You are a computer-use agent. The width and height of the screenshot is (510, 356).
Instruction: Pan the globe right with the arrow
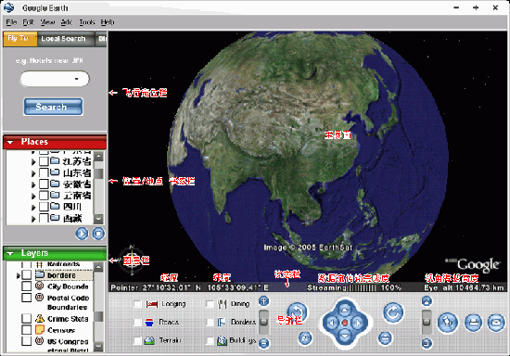(359, 324)
